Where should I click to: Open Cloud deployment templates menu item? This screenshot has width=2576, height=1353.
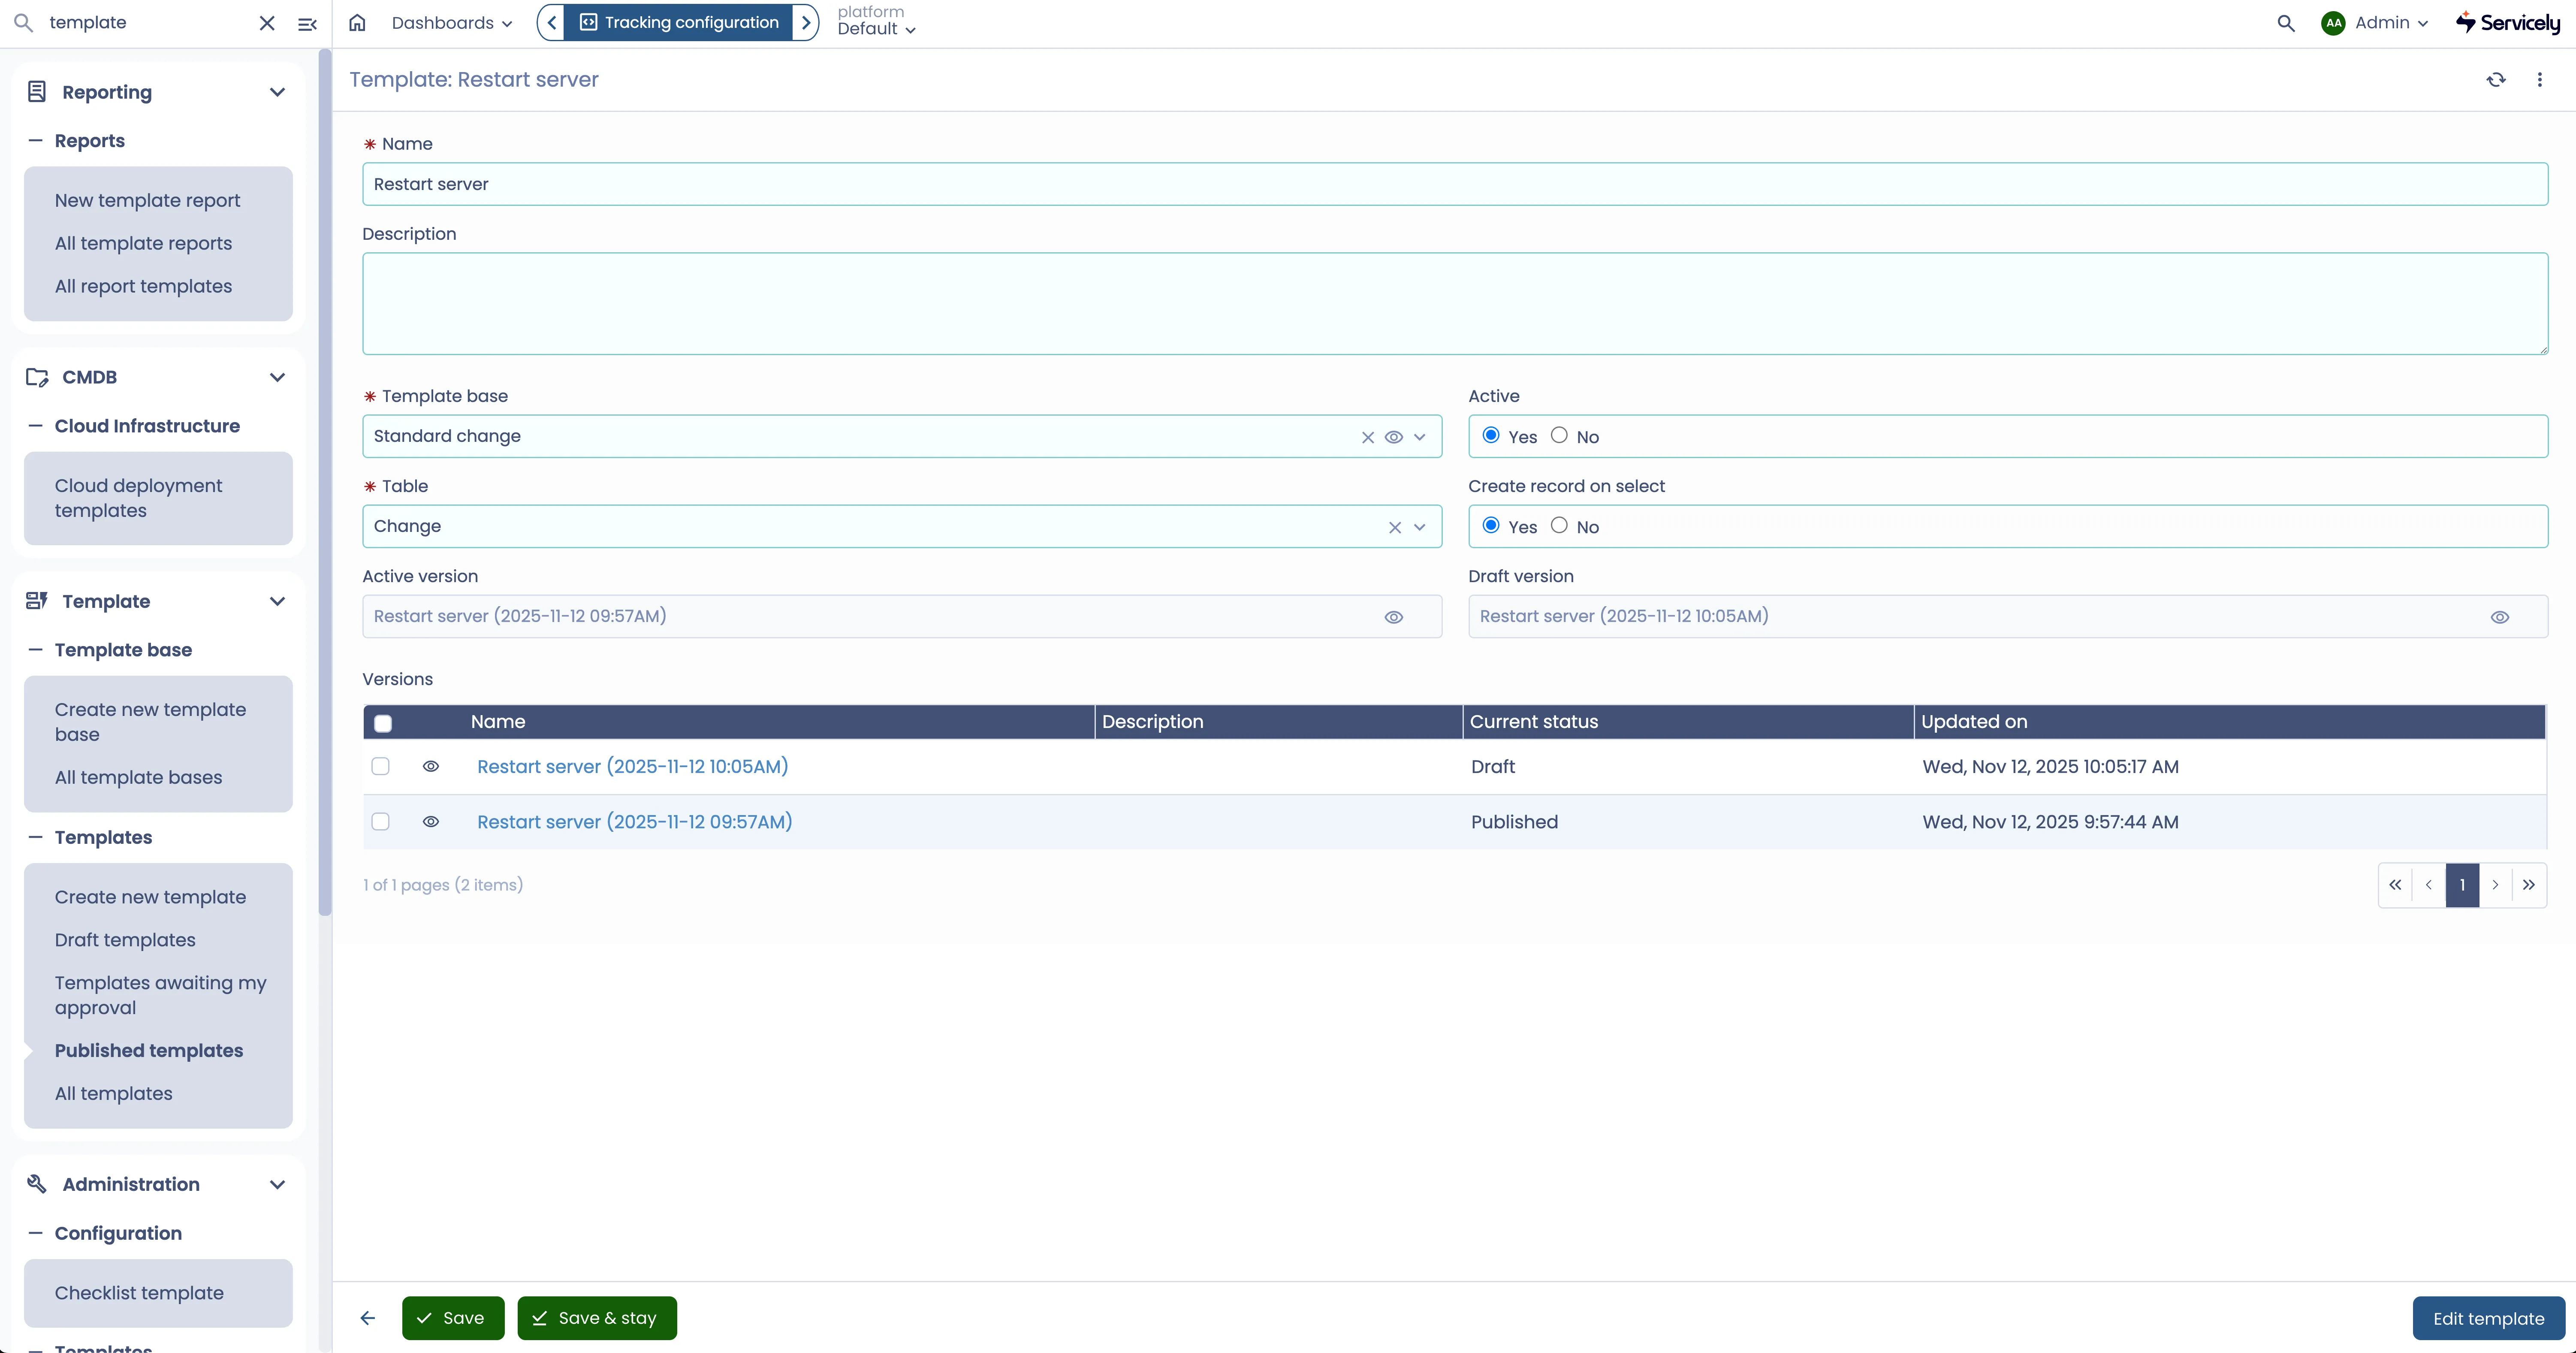(139, 498)
